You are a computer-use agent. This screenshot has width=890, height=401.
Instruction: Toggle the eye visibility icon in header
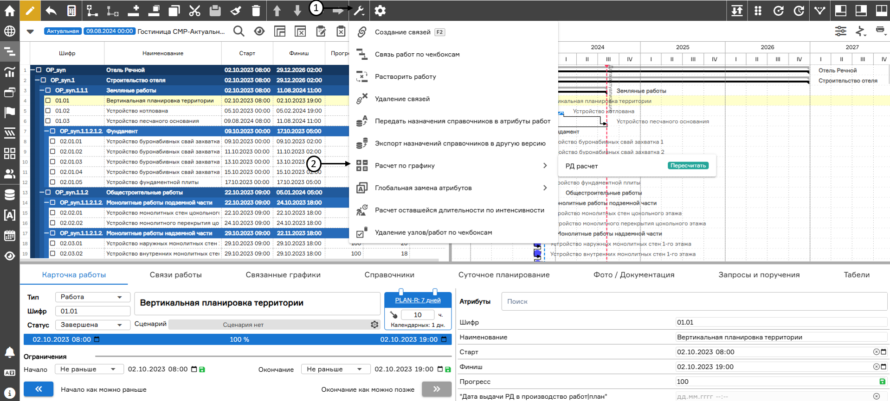[x=259, y=31]
